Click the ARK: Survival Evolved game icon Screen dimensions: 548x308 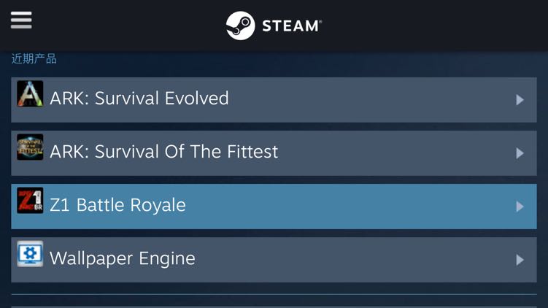pyautogui.click(x=30, y=94)
